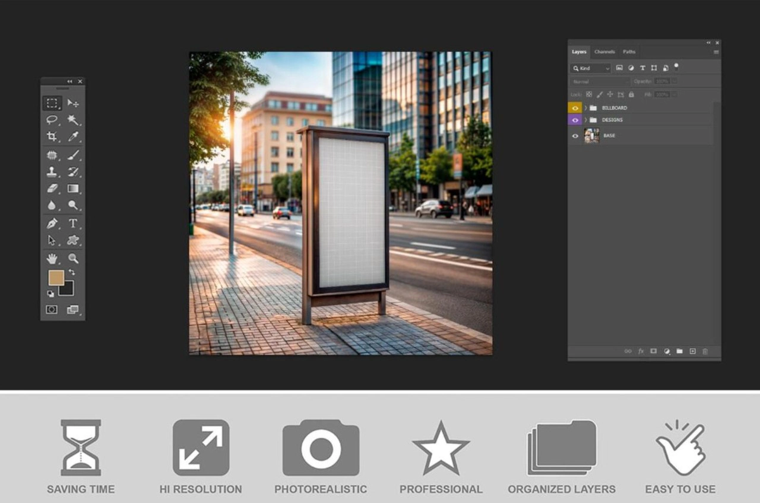Open the Opacity slider dropdown arrow
Screen dimensions: 760x503
(674, 81)
